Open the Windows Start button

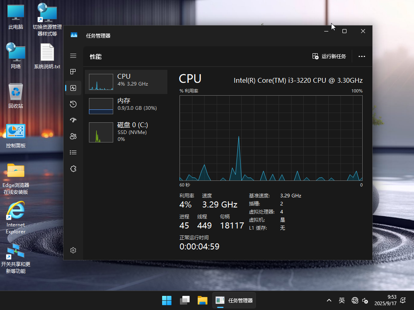(x=167, y=300)
